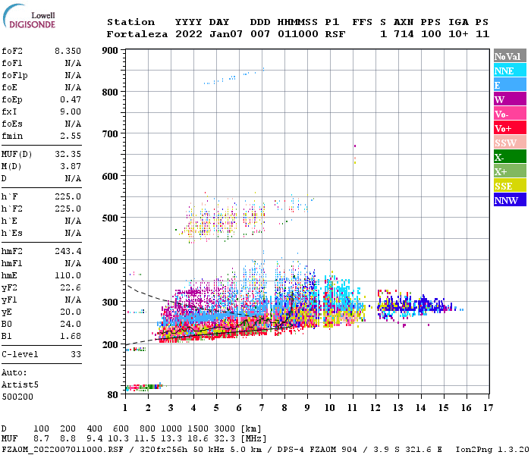Select the NoVal gray legend swatch
Image resolution: width=531 pixels, height=455 pixels.
coord(510,56)
